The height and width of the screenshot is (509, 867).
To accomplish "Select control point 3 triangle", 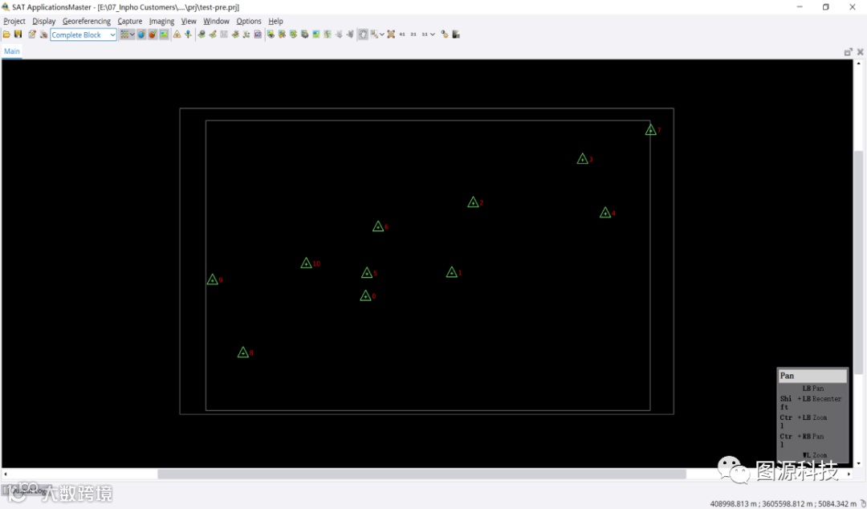I will [582, 159].
